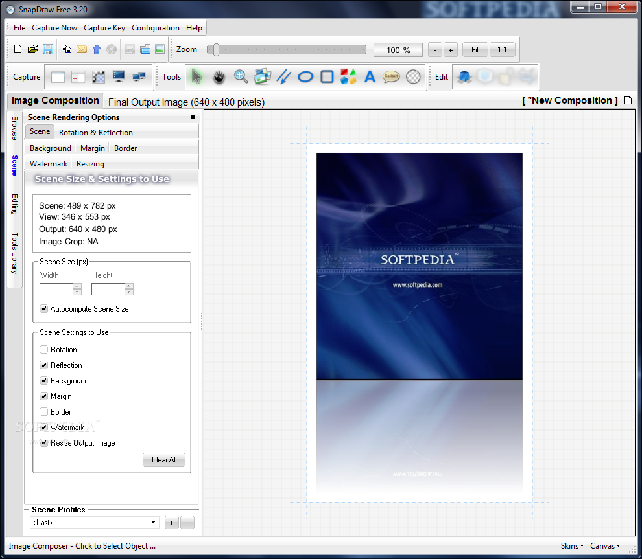Enable the Border checkbox
642x559 pixels.
(43, 412)
